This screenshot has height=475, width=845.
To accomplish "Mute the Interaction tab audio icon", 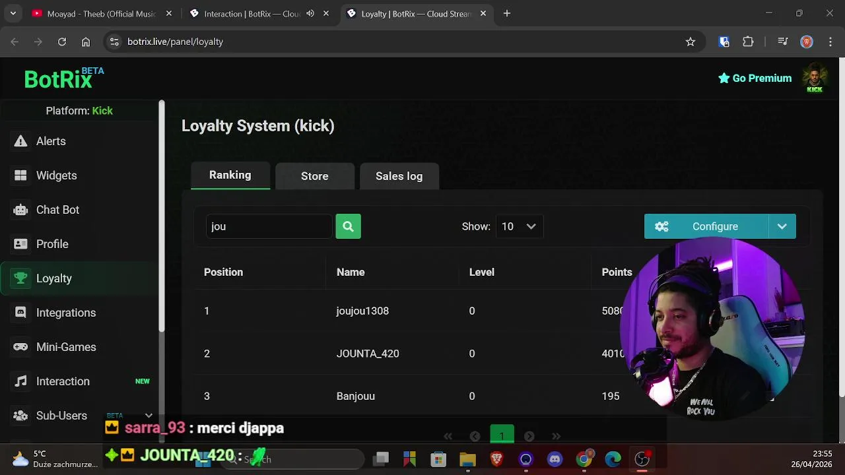I will pyautogui.click(x=310, y=13).
